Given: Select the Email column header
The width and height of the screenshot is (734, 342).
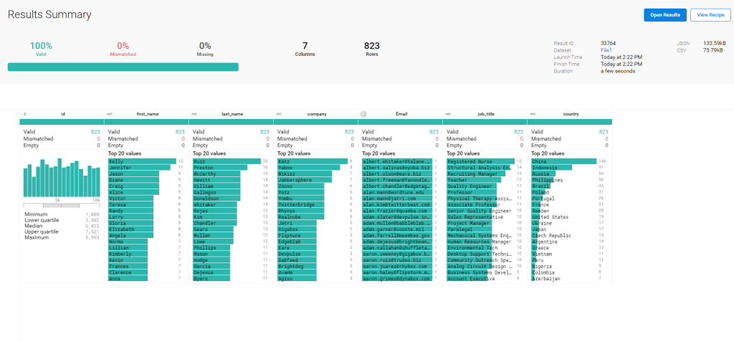Looking at the screenshot, I should [x=401, y=113].
